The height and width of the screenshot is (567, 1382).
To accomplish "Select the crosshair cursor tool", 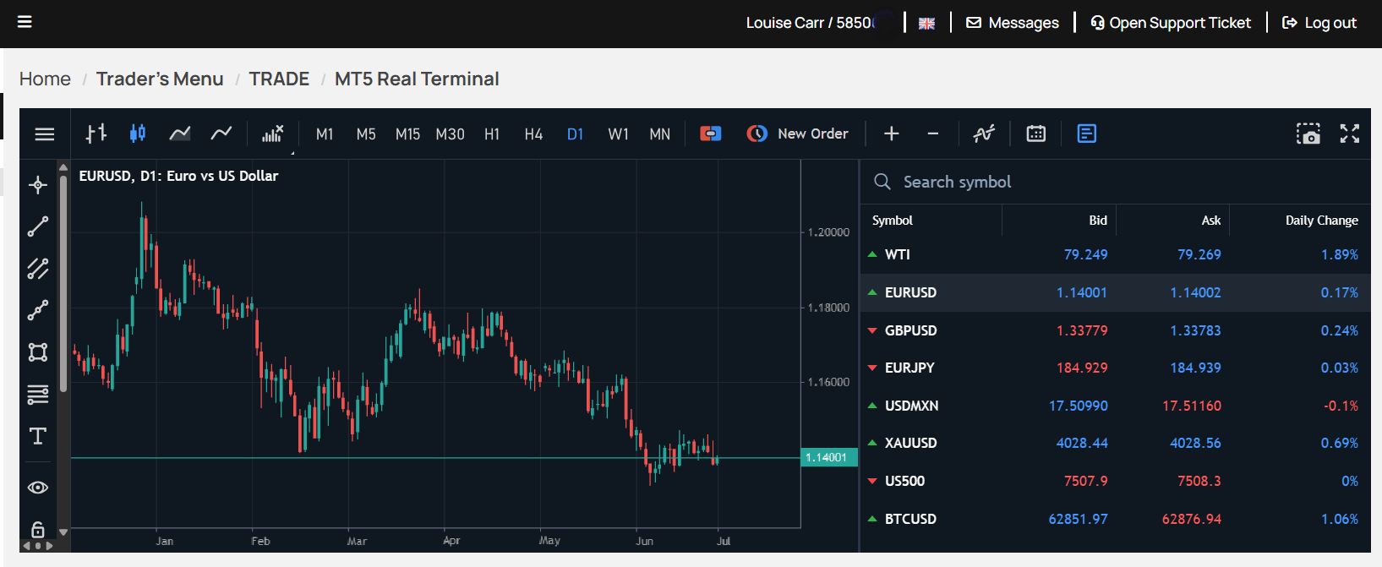I will coord(38,185).
